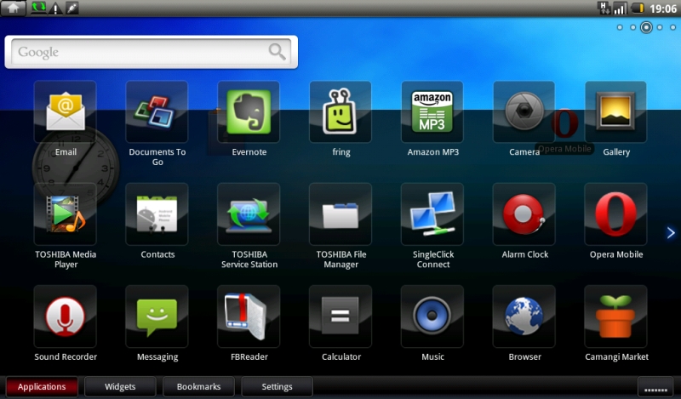Screen dimensions: 681x399
Task: Tap the home icon in status bar
Action: point(13,8)
